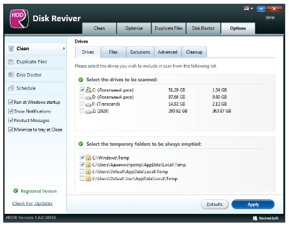This screenshot has width=289, height=227.
Task: Check the Default User Temp checkbox
Action: [82, 178]
